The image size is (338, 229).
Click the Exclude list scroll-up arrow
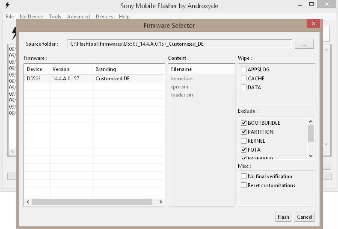click(311, 121)
